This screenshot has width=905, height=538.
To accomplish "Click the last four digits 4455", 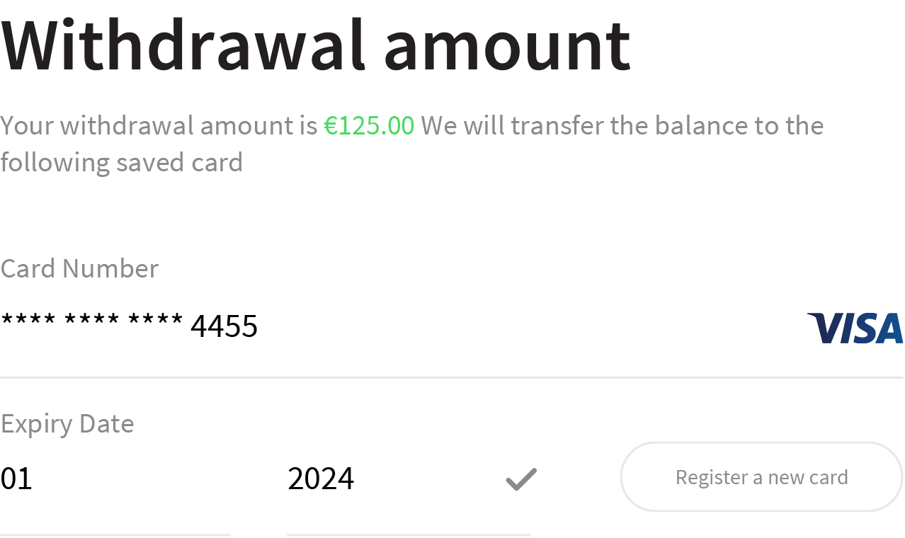I will (224, 326).
